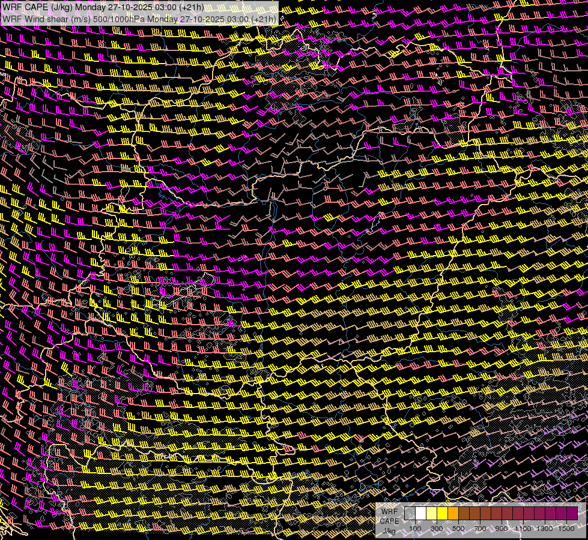The image size is (588, 540).
Task: Click the WRF CAPE title line
Action: 103,7
